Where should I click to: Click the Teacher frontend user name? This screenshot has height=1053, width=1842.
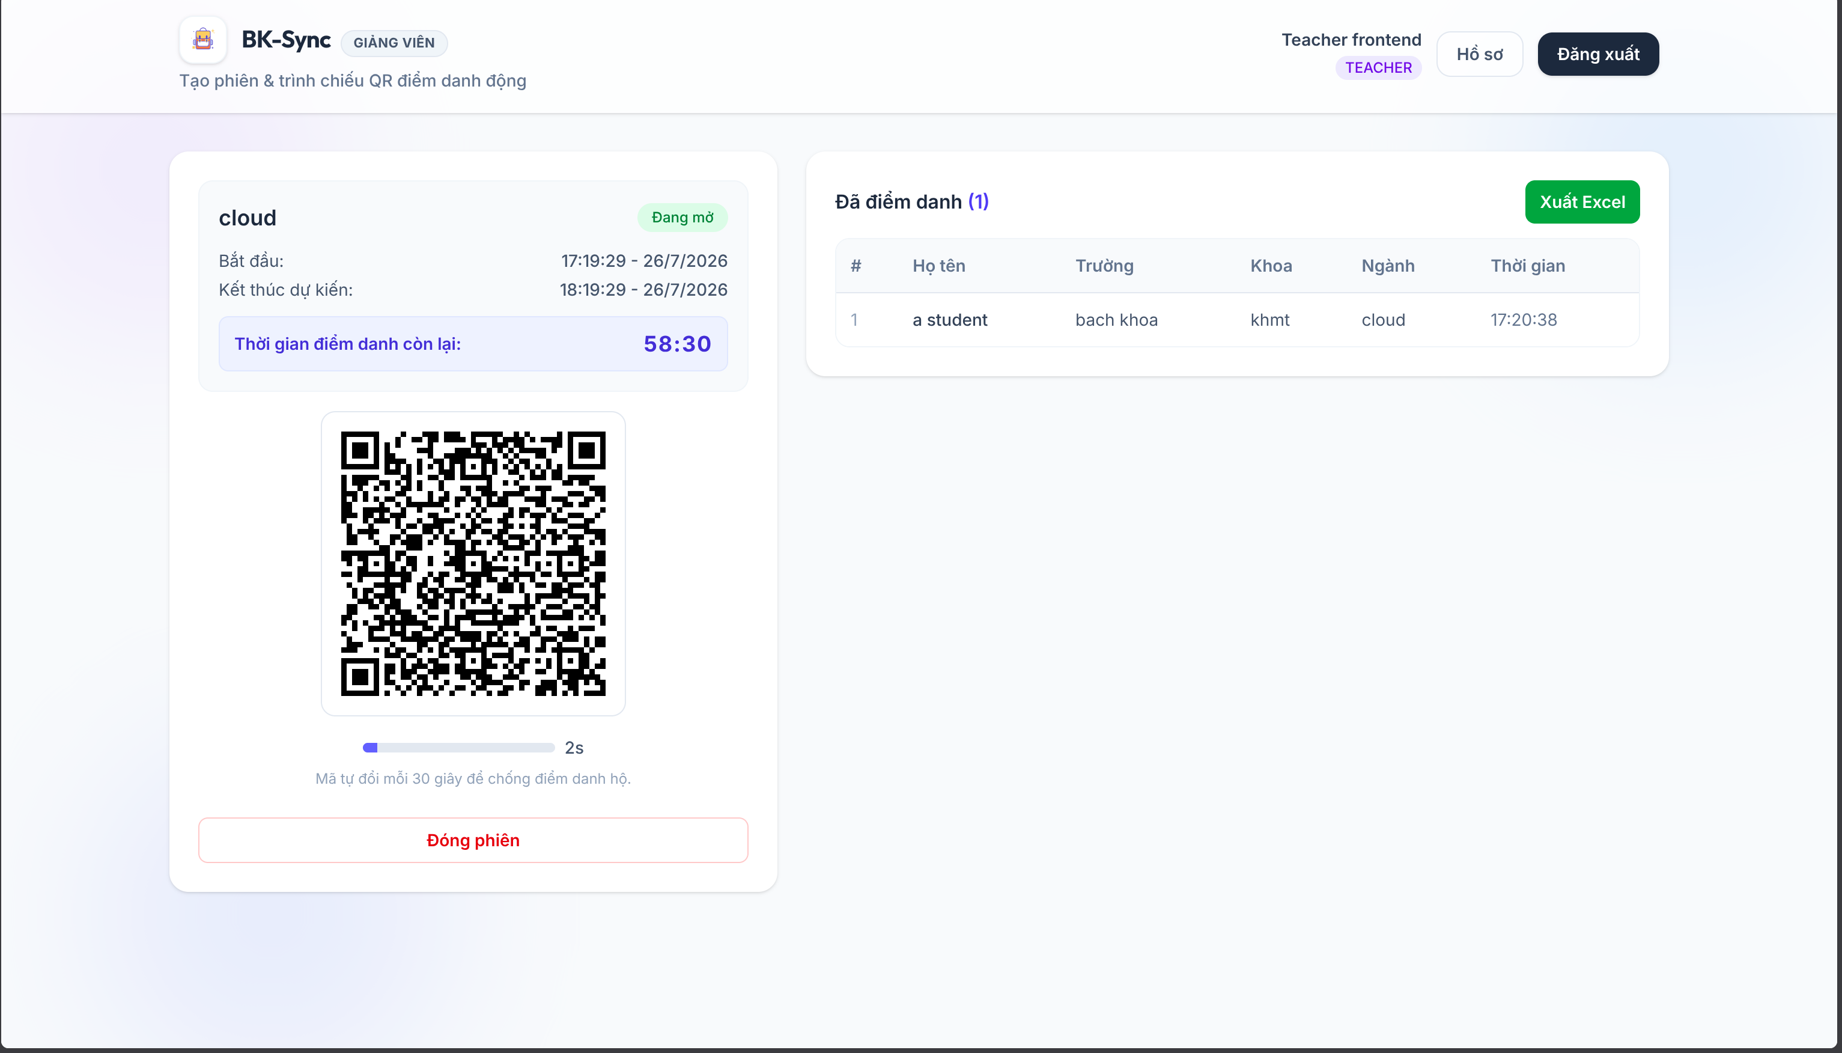1351,40
